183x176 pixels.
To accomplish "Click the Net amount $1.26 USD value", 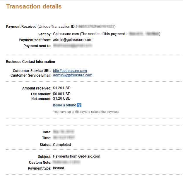I will pyautogui.click(x=61, y=99).
